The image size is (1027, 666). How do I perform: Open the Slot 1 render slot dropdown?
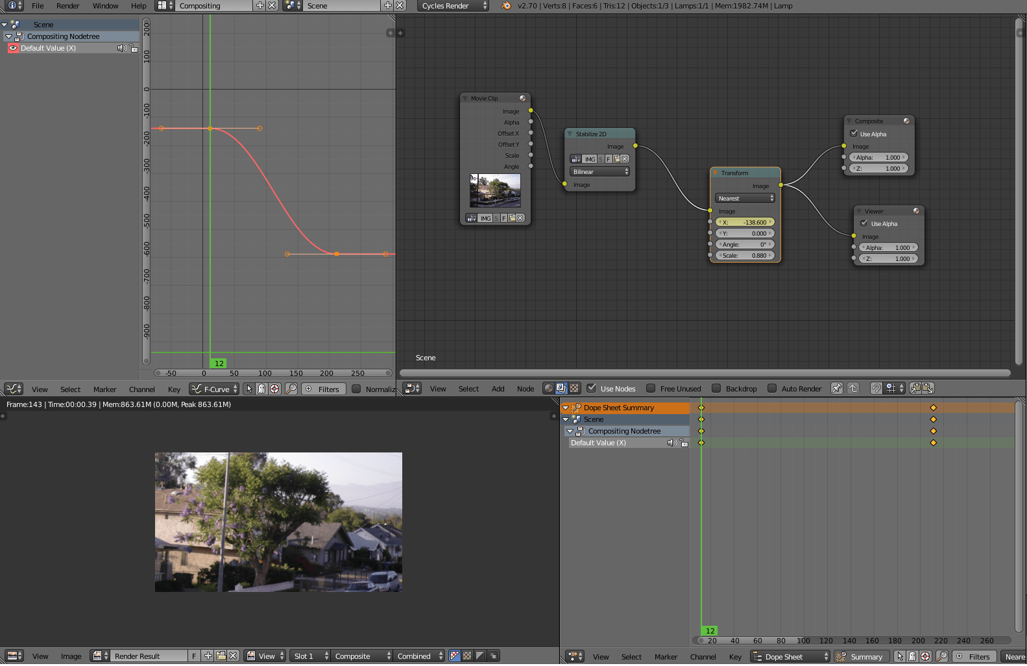point(309,656)
